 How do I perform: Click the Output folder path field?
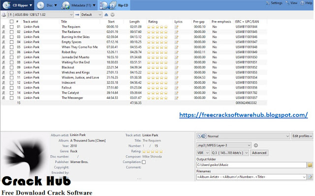coord(252,165)
